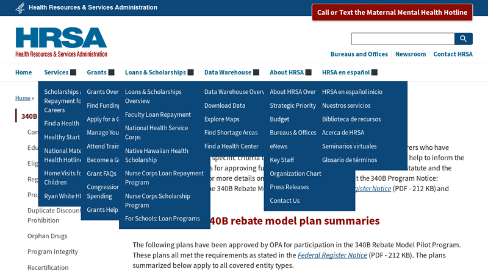Select Native Hawaiian Health Scholarship
488x274 pixels.
pos(157,155)
